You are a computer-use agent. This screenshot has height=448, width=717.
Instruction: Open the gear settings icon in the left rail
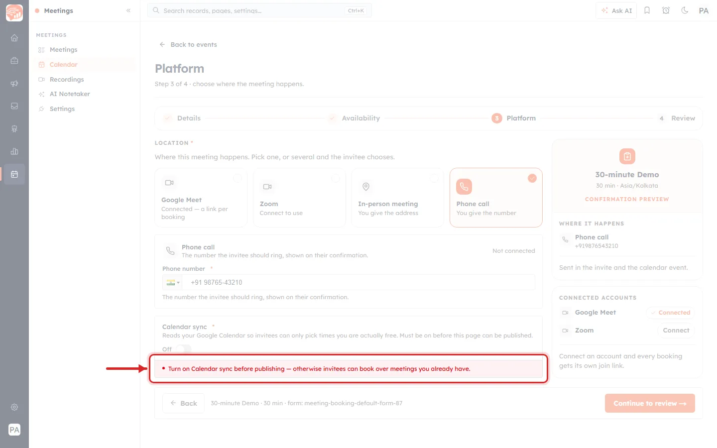click(14, 407)
